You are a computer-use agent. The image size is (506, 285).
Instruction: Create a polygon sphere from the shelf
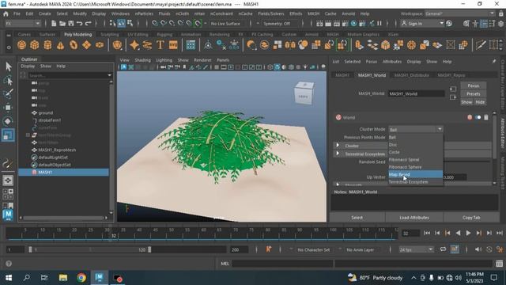point(21,45)
